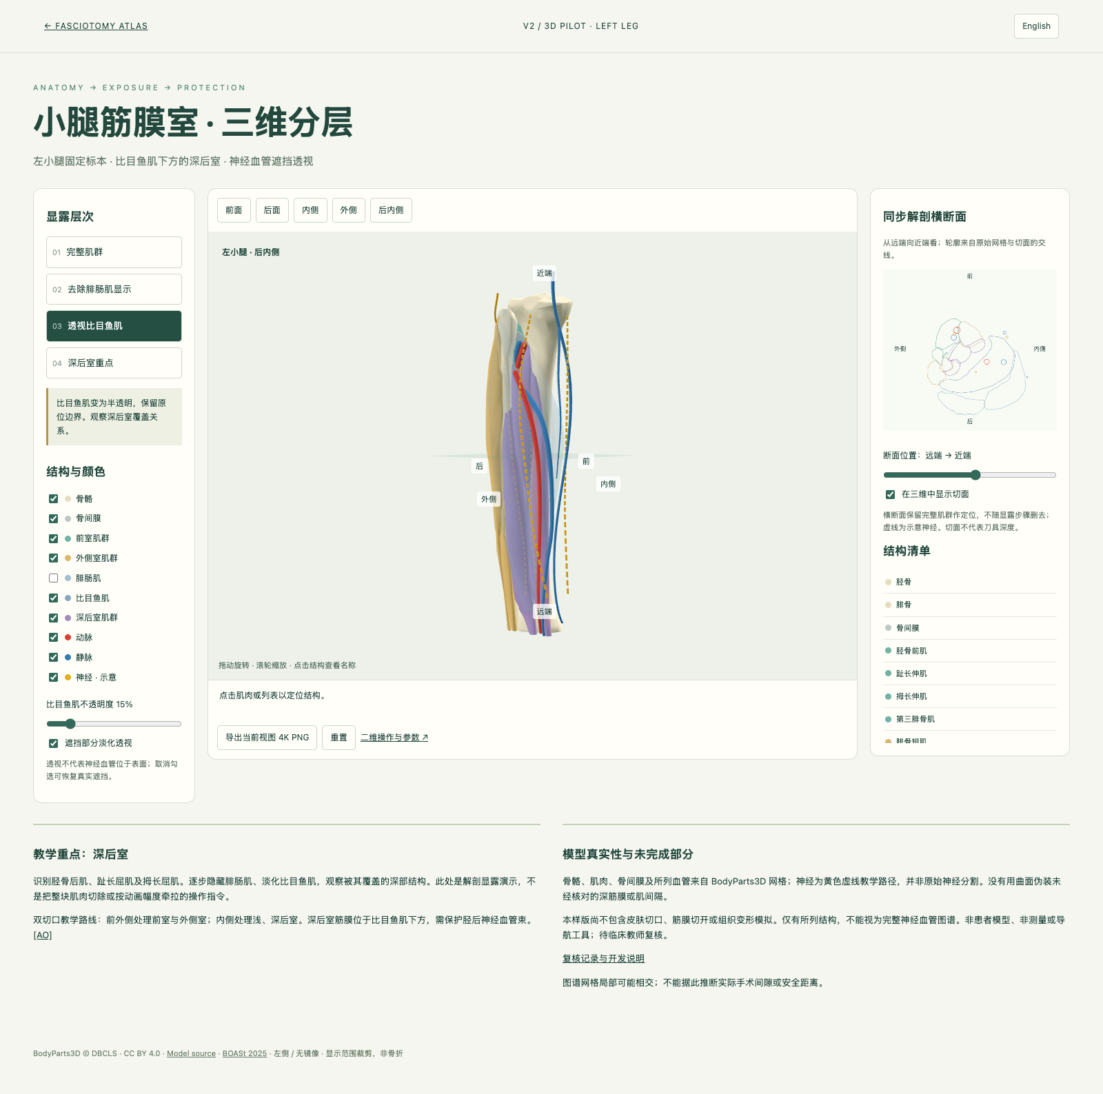1103x1094 pixels.
Task: Toggle the 深后室肌群 checkbox
Action: pyautogui.click(x=53, y=618)
